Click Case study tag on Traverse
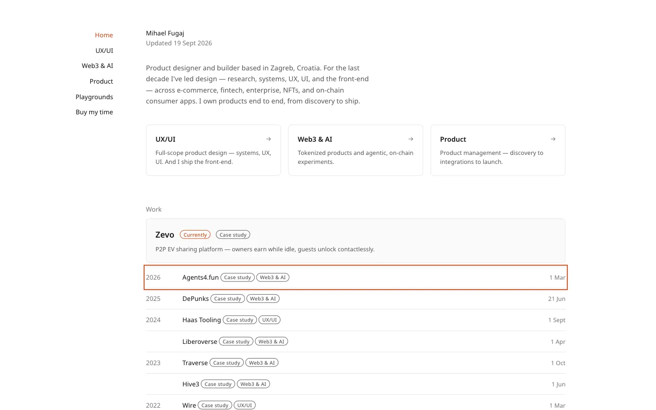Viewport: 656px width, 410px height. pyautogui.click(x=227, y=363)
